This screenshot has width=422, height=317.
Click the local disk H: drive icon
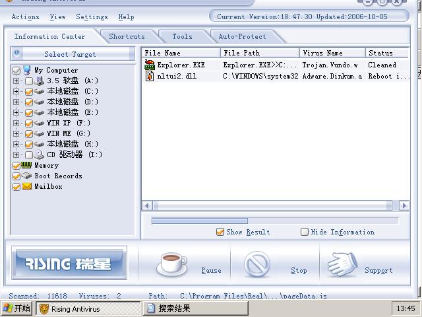[39, 144]
